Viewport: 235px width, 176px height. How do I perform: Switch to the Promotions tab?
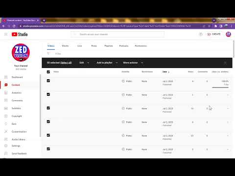[x=141, y=46]
